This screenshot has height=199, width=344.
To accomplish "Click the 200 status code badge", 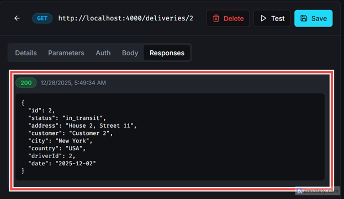I will click(x=26, y=83).
